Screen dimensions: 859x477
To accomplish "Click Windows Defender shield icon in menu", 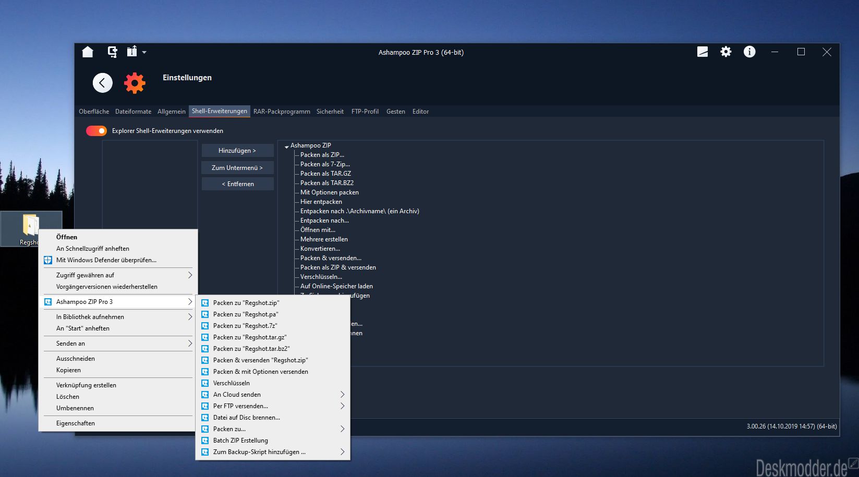I will point(48,260).
